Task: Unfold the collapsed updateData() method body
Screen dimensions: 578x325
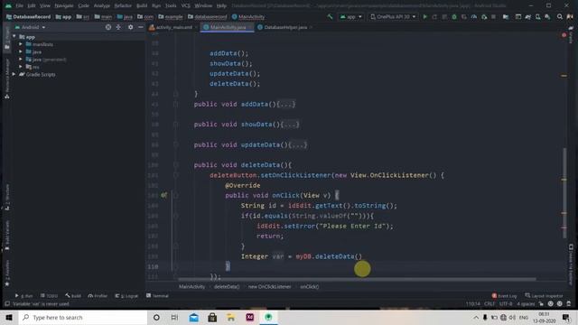Action: pos(298,144)
